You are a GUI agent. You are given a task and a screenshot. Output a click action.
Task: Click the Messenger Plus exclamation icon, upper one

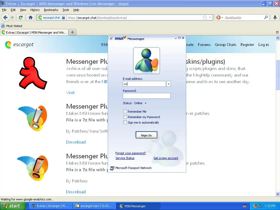[33, 118]
